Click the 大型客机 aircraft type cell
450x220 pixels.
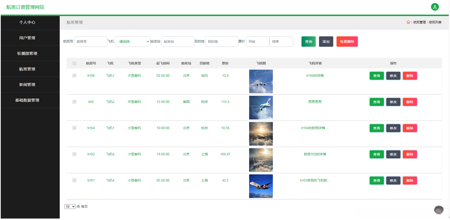pos(134,75)
